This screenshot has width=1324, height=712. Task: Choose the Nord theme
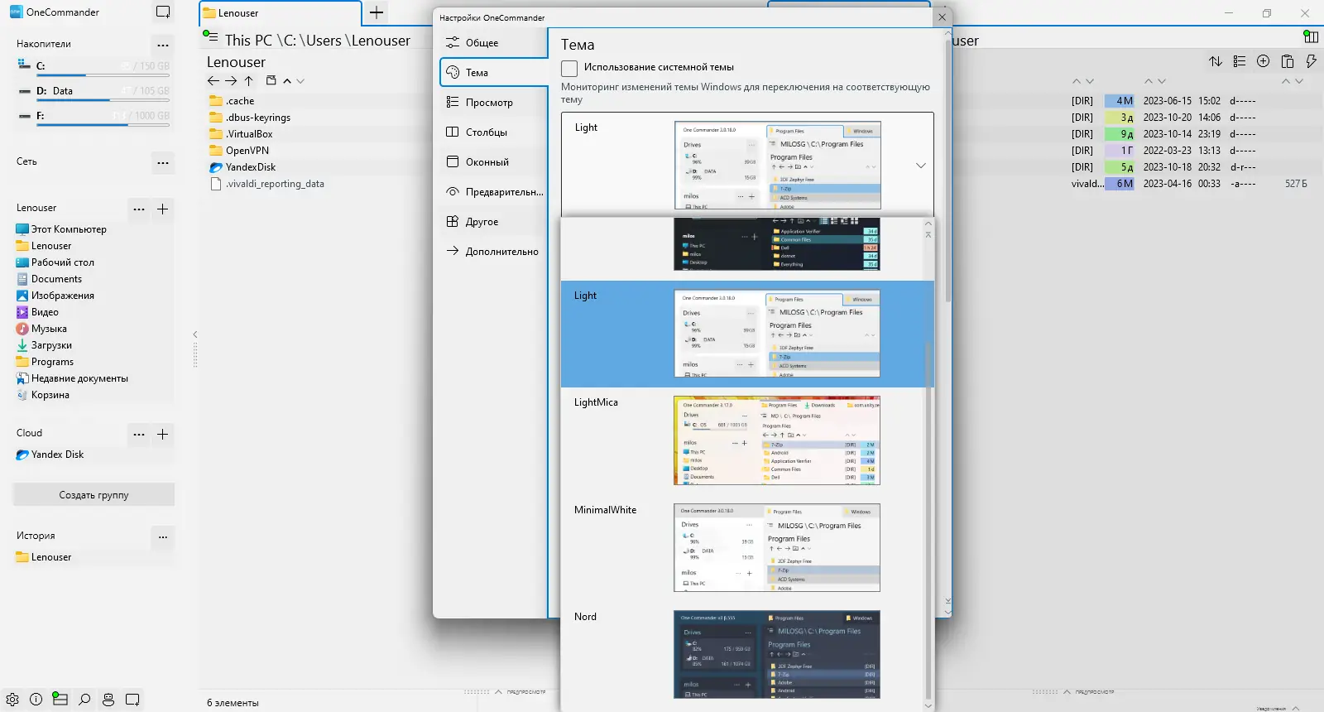[742, 654]
